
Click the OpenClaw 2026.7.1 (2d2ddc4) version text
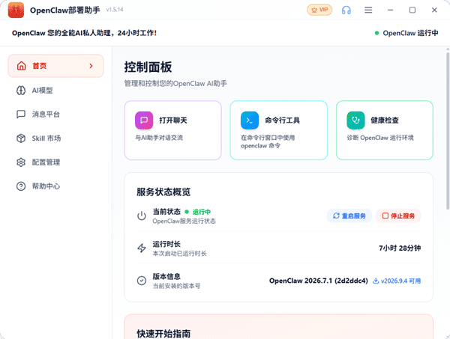[x=319, y=281]
